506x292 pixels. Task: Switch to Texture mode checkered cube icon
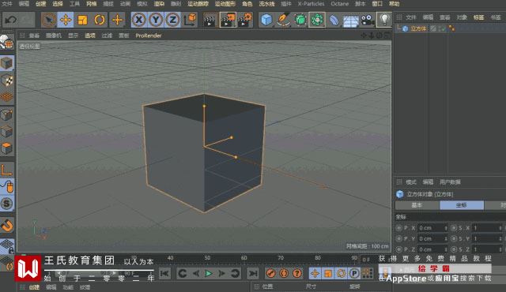7,80
